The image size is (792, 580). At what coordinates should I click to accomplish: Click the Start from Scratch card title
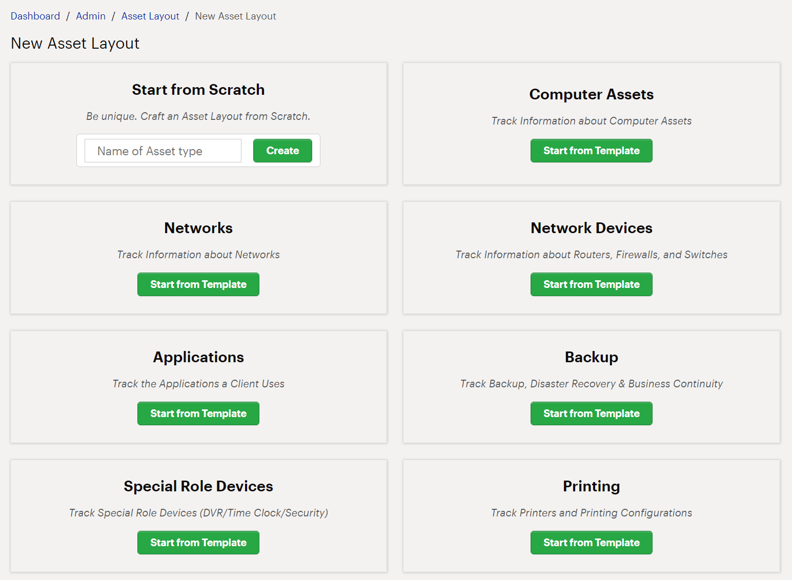tap(198, 90)
